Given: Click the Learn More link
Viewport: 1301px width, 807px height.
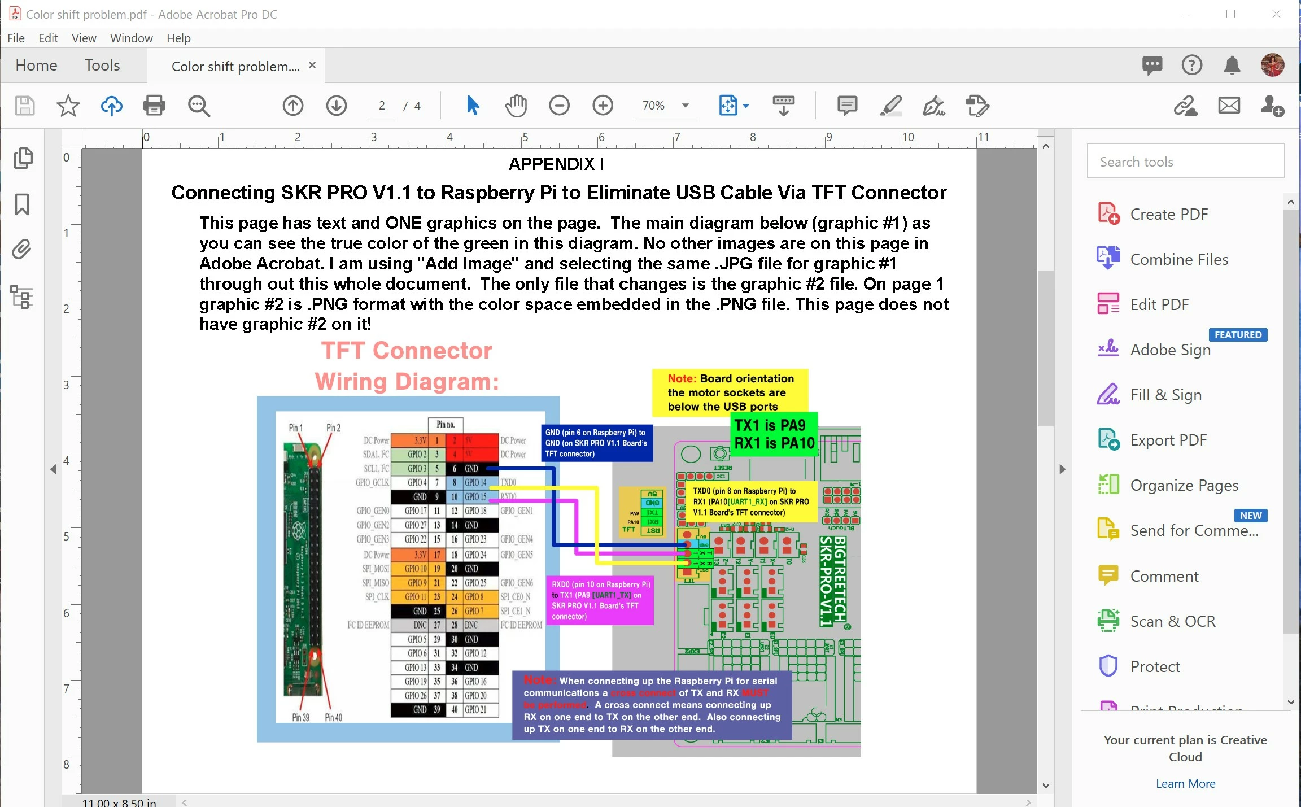Looking at the screenshot, I should coord(1185,783).
